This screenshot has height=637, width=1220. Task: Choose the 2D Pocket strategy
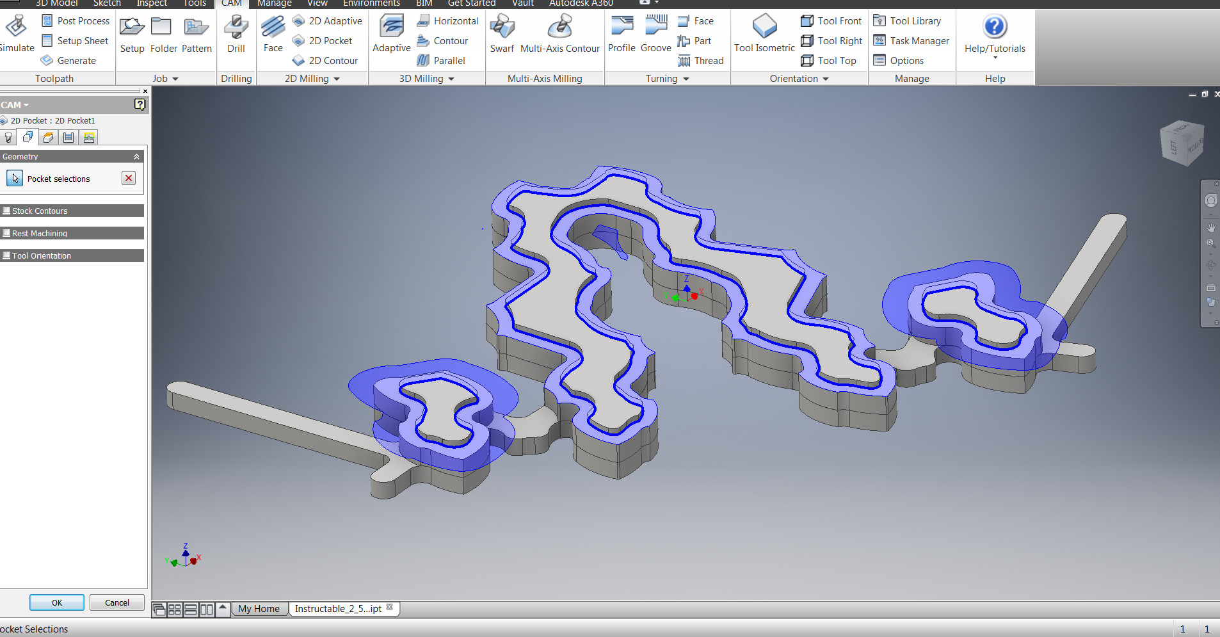(x=322, y=40)
